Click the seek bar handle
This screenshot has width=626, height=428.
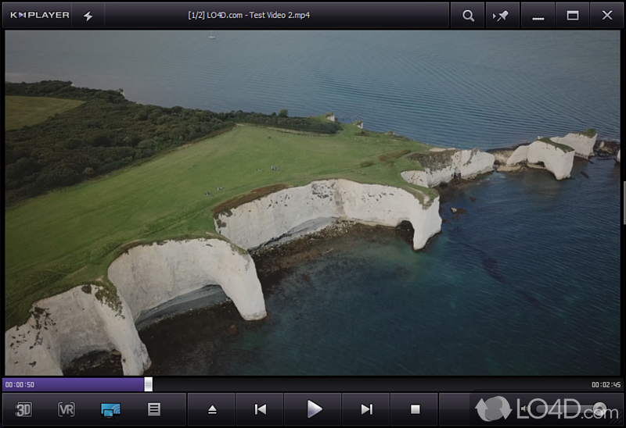pyautogui.click(x=148, y=384)
